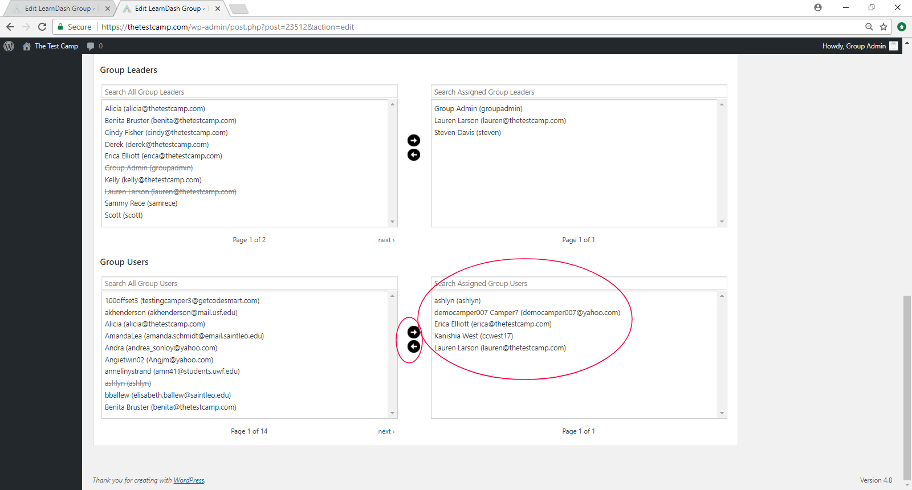This screenshot has height=490, width=912.
Task: Click the Group Users left arrow remove icon
Action: coord(414,346)
